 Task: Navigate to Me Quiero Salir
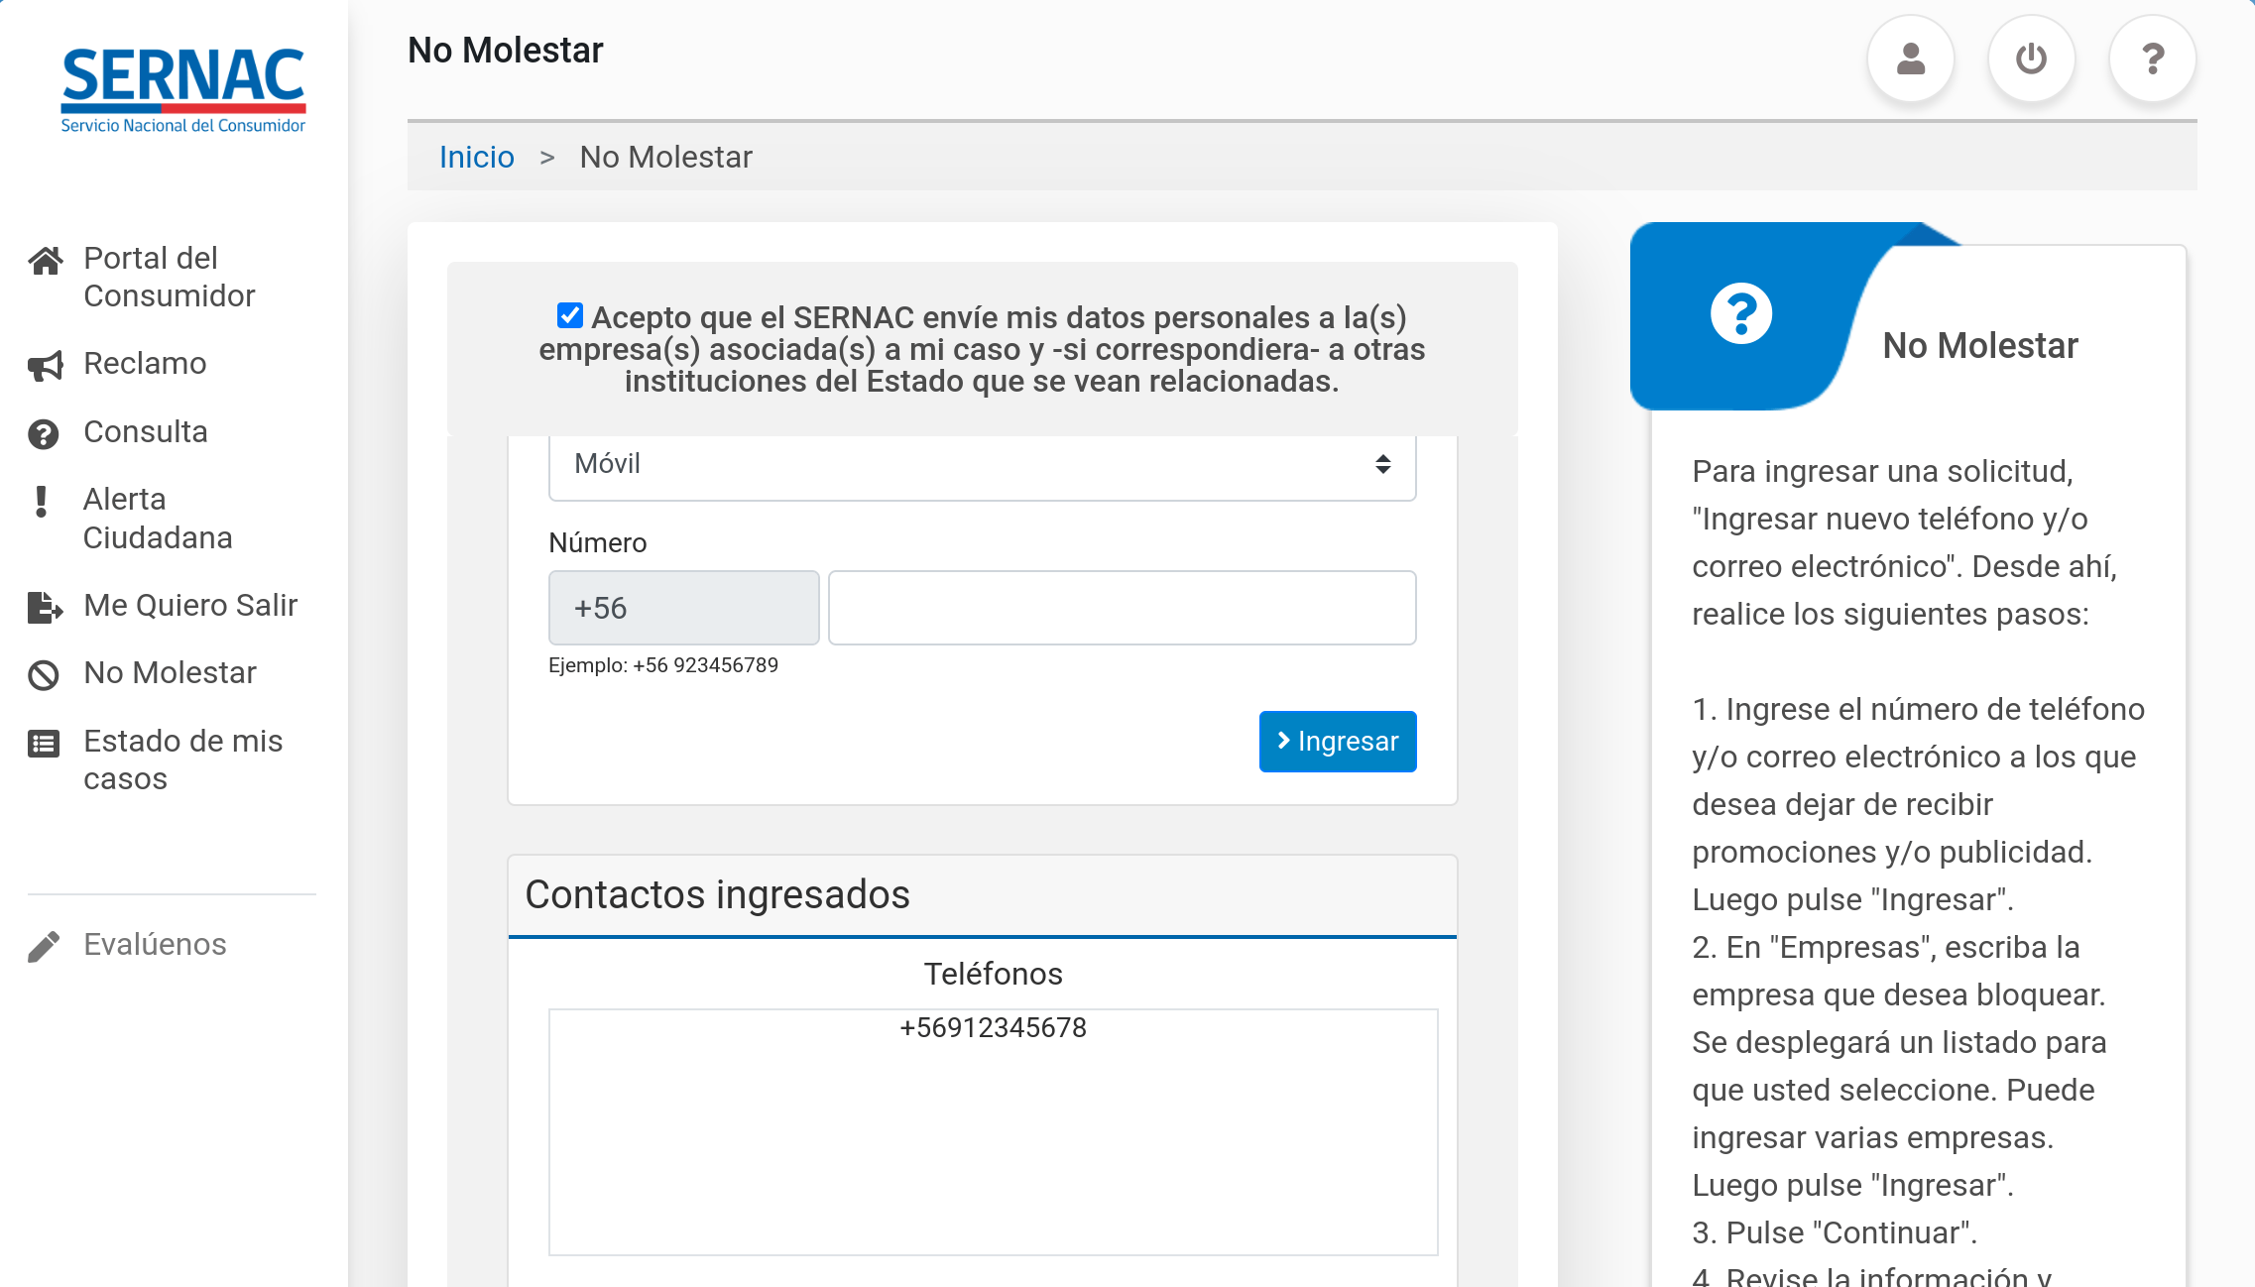click(190, 606)
